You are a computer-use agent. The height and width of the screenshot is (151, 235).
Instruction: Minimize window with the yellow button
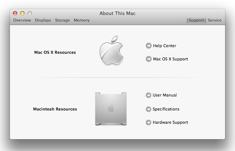click(22, 13)
